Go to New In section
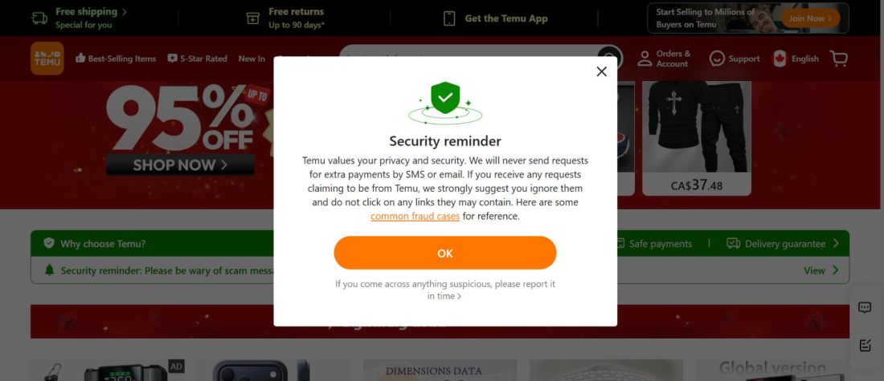 (252, 59)
